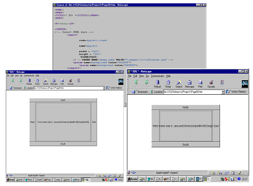Click the Avvio start button on right taskbar

pyautogui.click(x=132, y=179)
